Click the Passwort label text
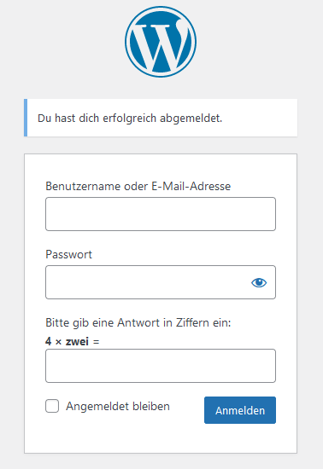 coord(68,254)
